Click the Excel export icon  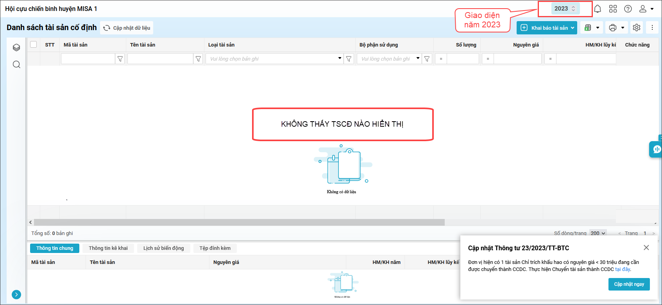pyautogui.click(x=588, y=28)
